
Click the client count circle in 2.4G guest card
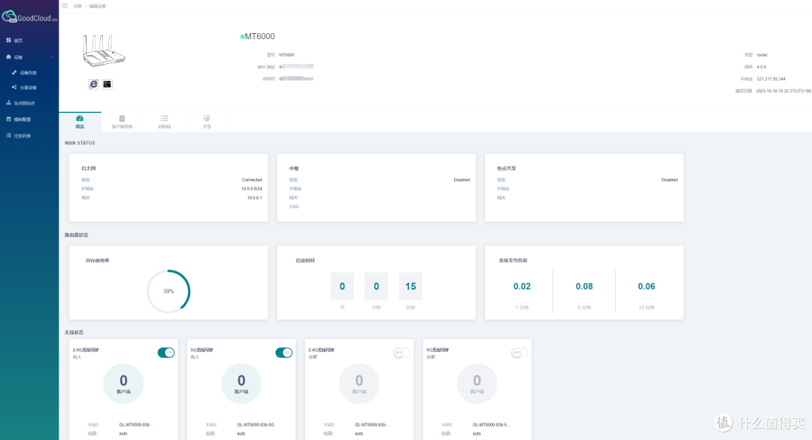pos(359,384)
